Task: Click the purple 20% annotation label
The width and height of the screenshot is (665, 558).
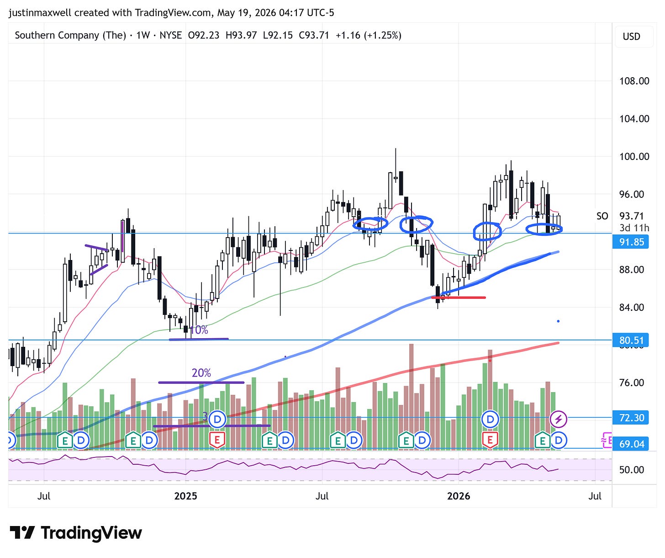Action: tap(201, 373)
